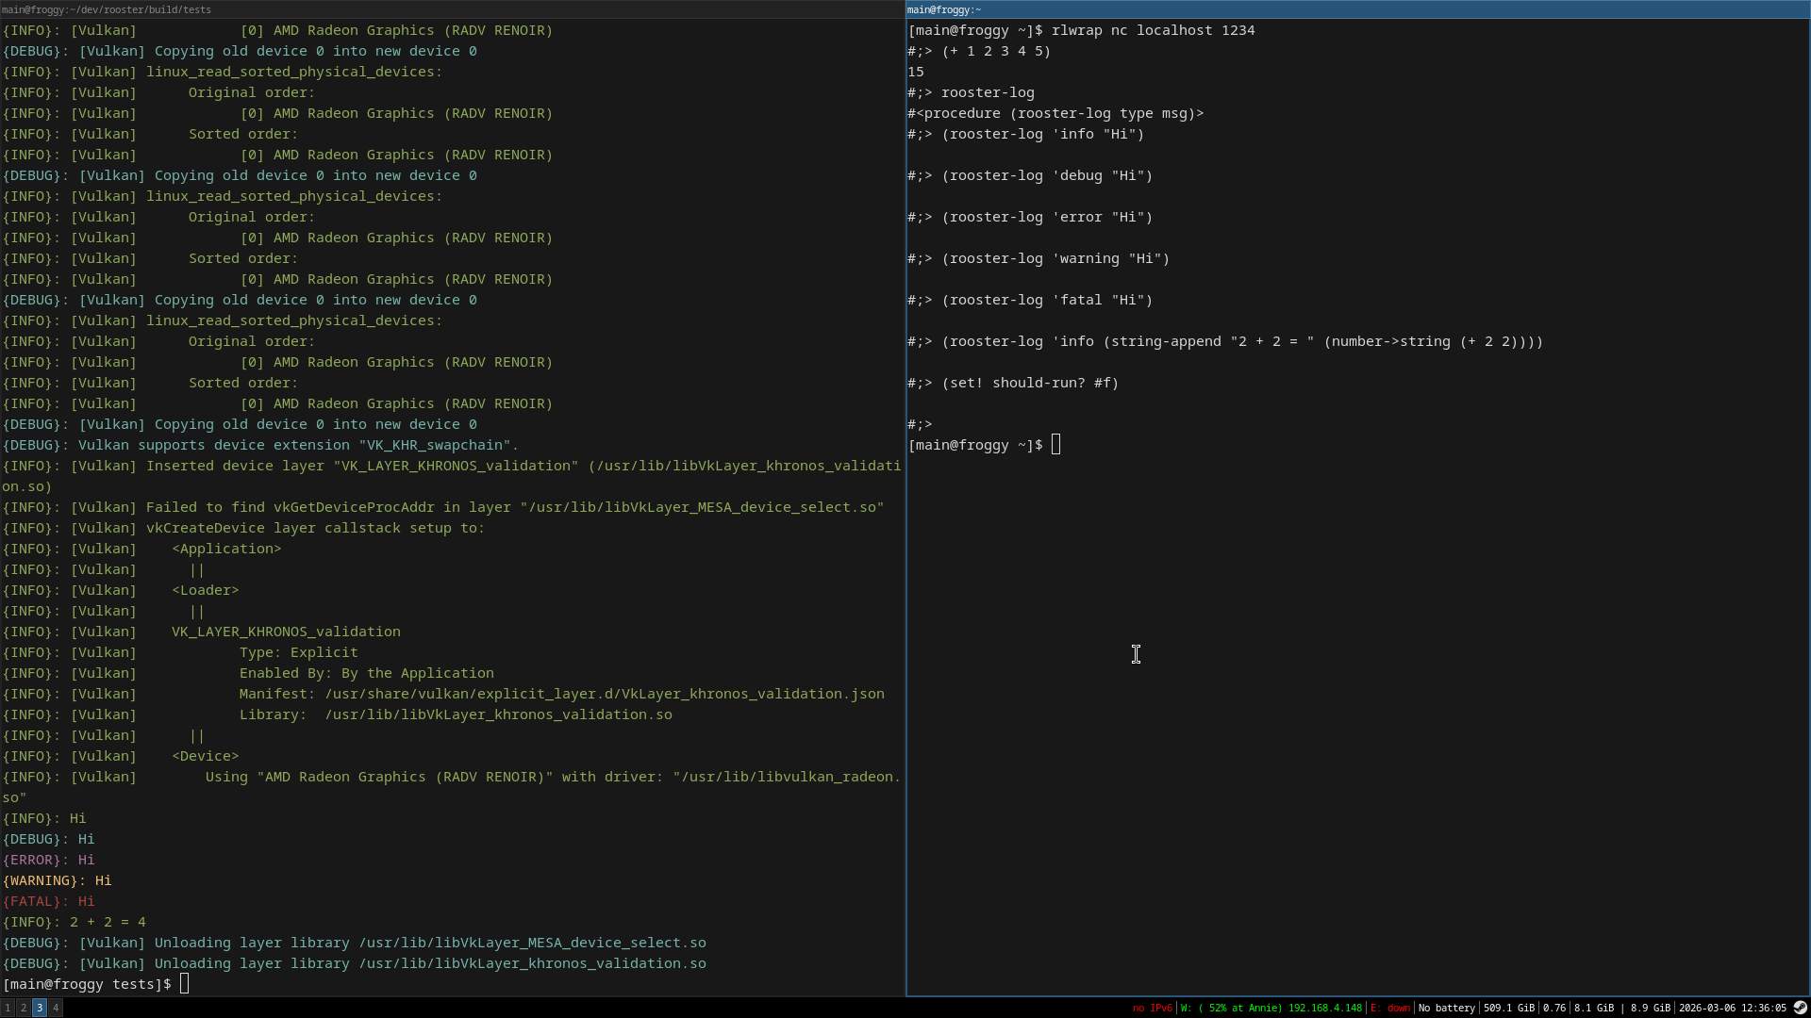Click the Ethernet 'E: down' status block
Viewport: 1811px width, 1018px height.
pos(1390,1008)
